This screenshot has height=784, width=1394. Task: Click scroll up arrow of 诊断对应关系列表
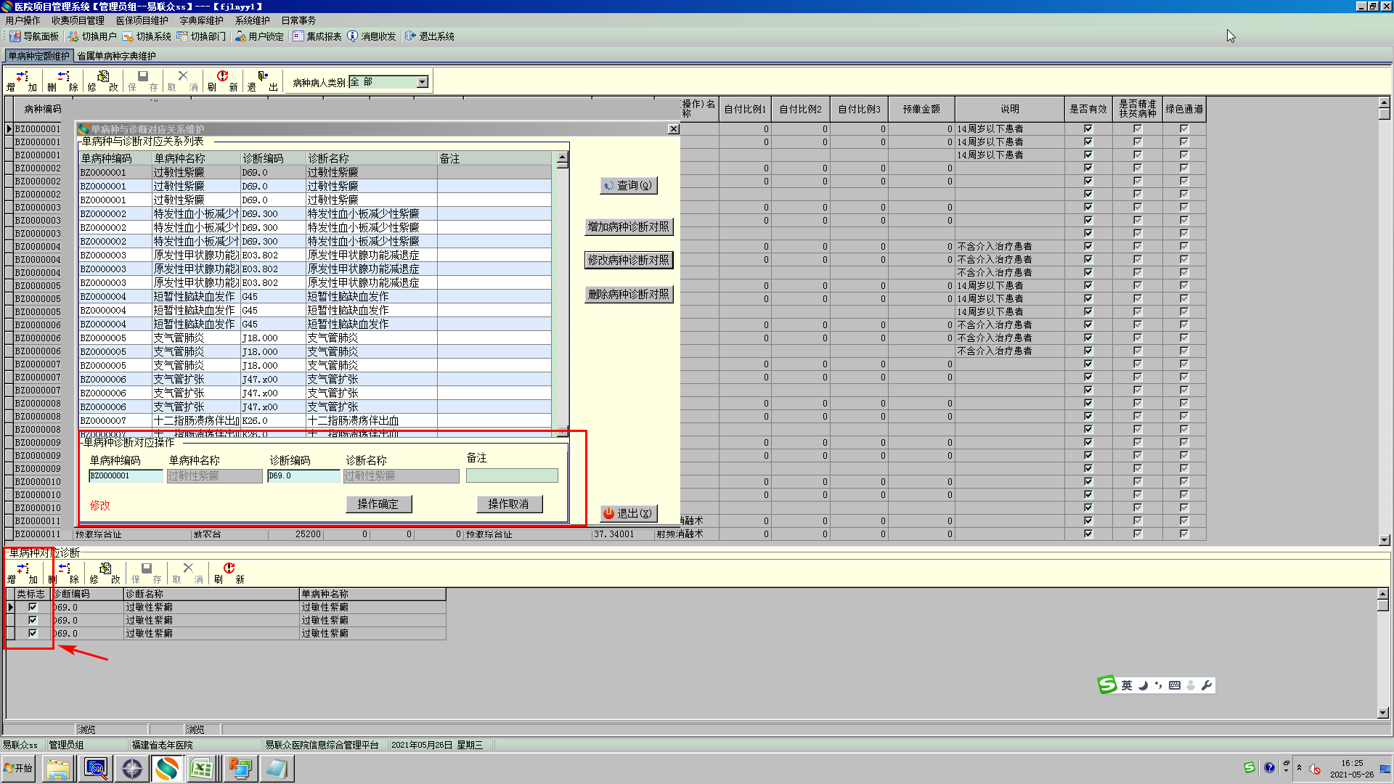(x=562, y=157)
